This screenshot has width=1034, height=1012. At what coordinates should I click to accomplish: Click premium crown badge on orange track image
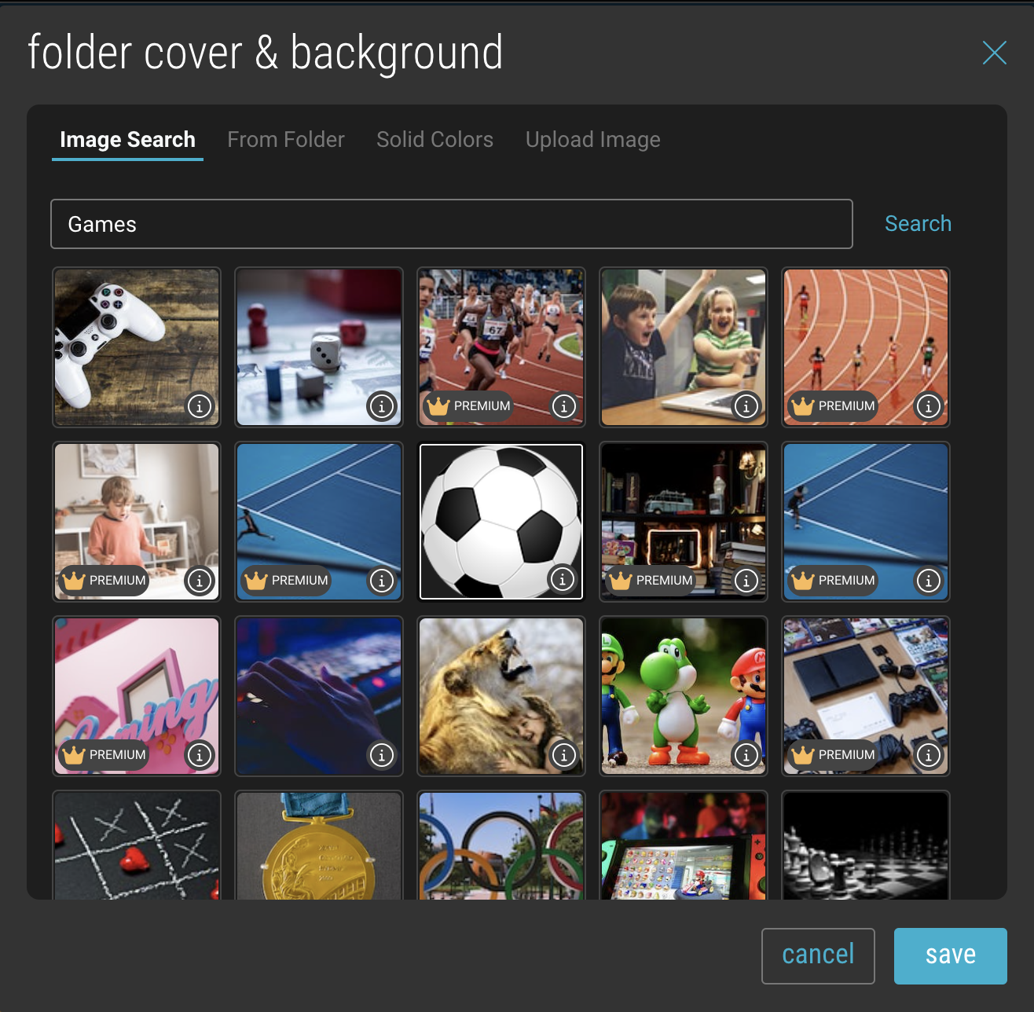click(x=834, y=406)
